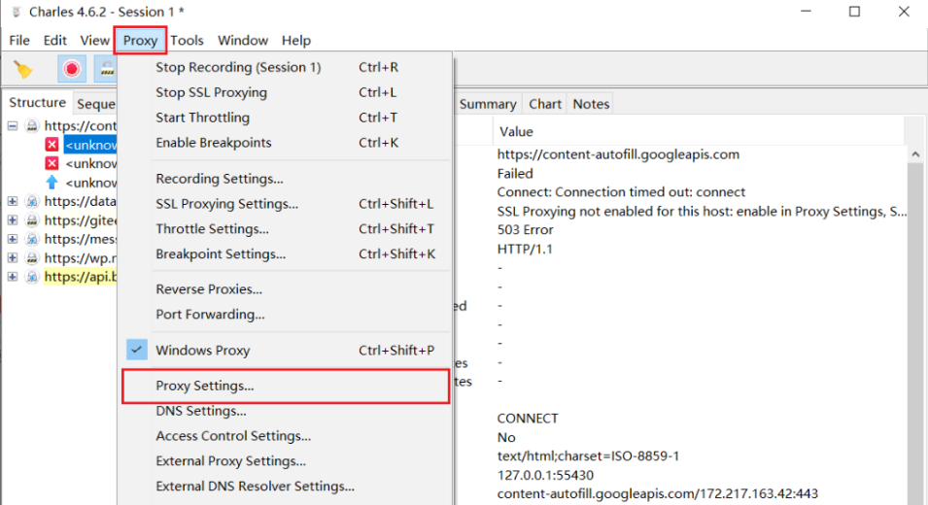Switch to the Notes tab
Screen dimensions: 928x505
tap(591, 104)
